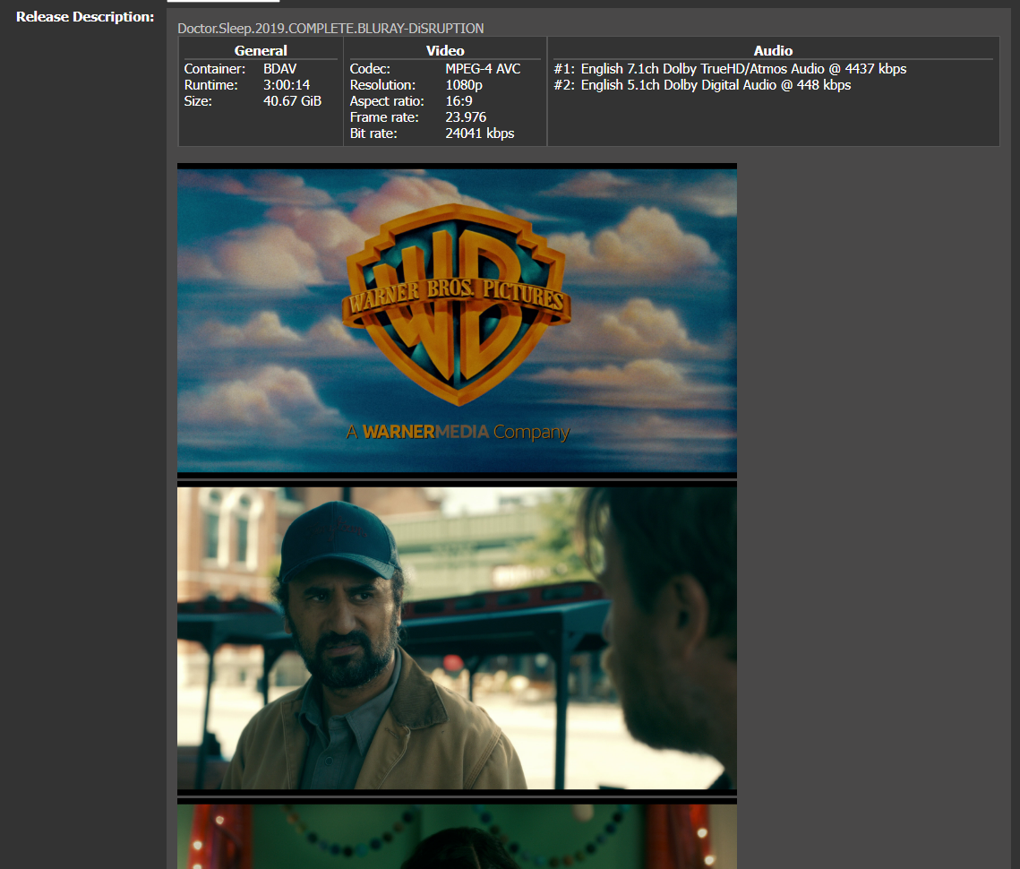Click the General column header
The height and width of the screenshot is (869, 1020).
point(261,51)
